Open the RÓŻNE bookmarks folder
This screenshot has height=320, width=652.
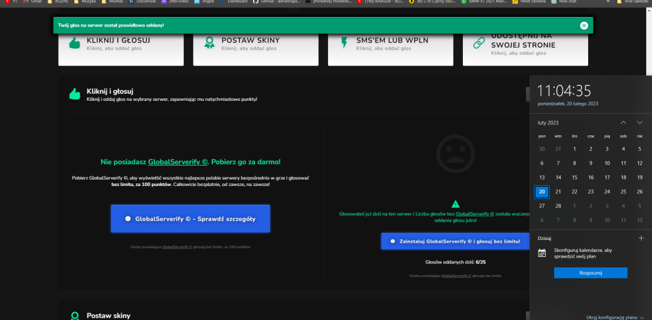(x=58, y=2)
